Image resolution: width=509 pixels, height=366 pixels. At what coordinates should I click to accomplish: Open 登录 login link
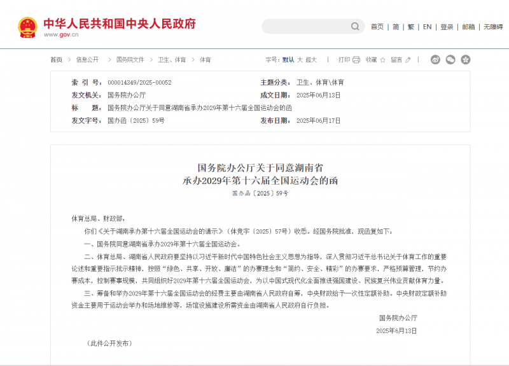tap(447, 27)
